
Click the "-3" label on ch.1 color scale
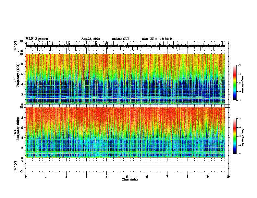pos(239,65)
